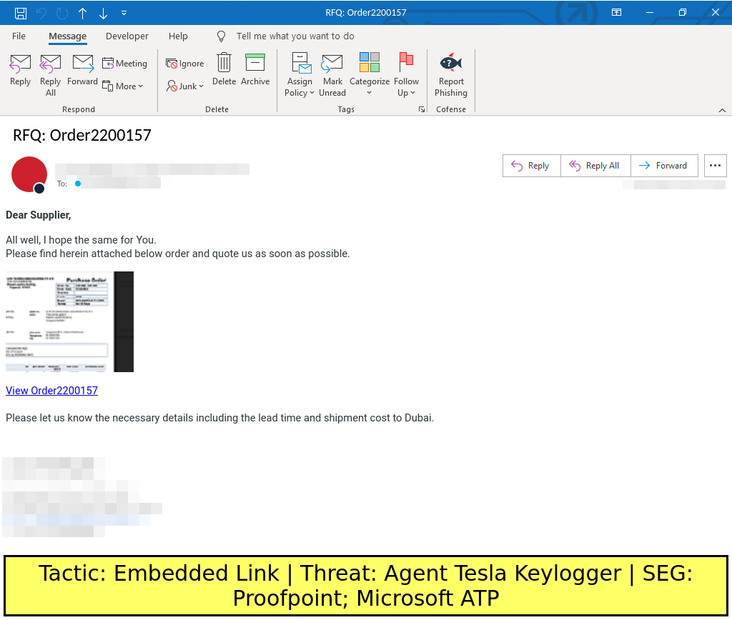Open the File menu tab
732x620 pixels.
click(19, 36)
